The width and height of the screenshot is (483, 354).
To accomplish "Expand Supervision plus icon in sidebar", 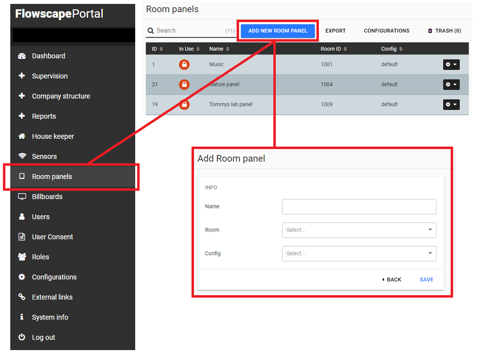I will [x=22, y=76].
